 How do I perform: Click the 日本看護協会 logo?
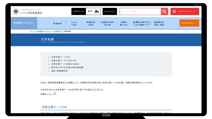point(27,12)
